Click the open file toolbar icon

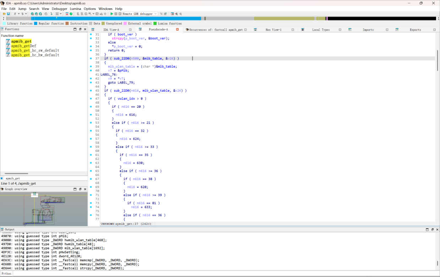pyautogui.click(x=4, y=14)
